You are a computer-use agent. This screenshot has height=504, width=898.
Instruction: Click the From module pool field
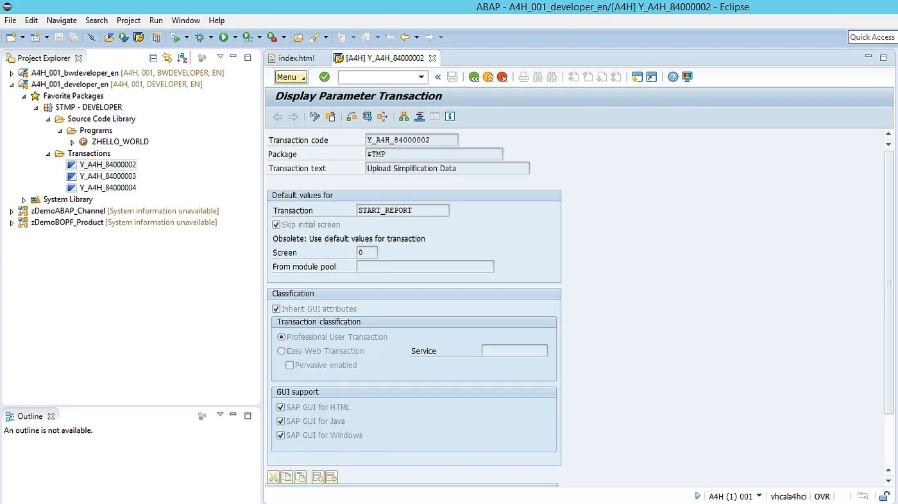[x=425, y=266]
